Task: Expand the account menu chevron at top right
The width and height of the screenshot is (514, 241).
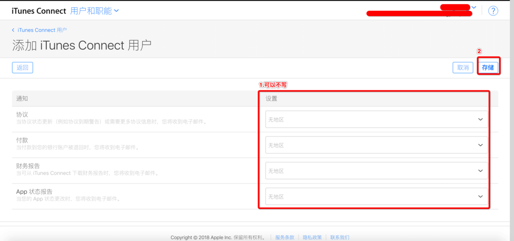Action: click(474, 7)
